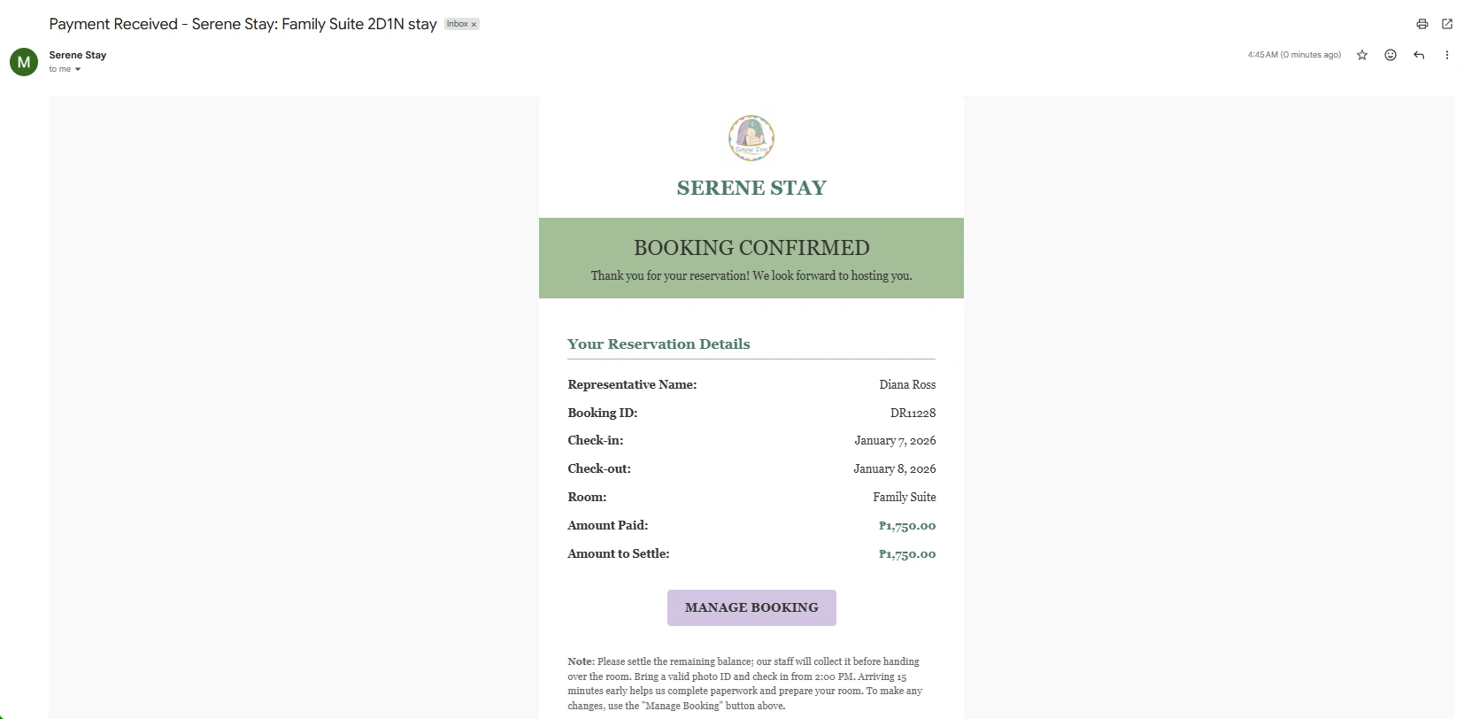The image size is (1464, 719).
Task: Click the timestamp showing 4:45 AM
Action: coord(1293,55)
